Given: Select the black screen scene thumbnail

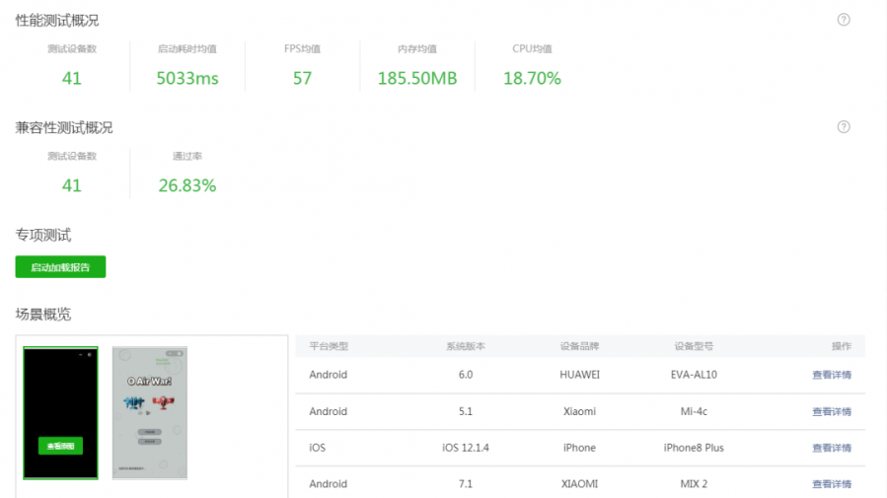Looking at the screenshot, I should coord(60,412).
